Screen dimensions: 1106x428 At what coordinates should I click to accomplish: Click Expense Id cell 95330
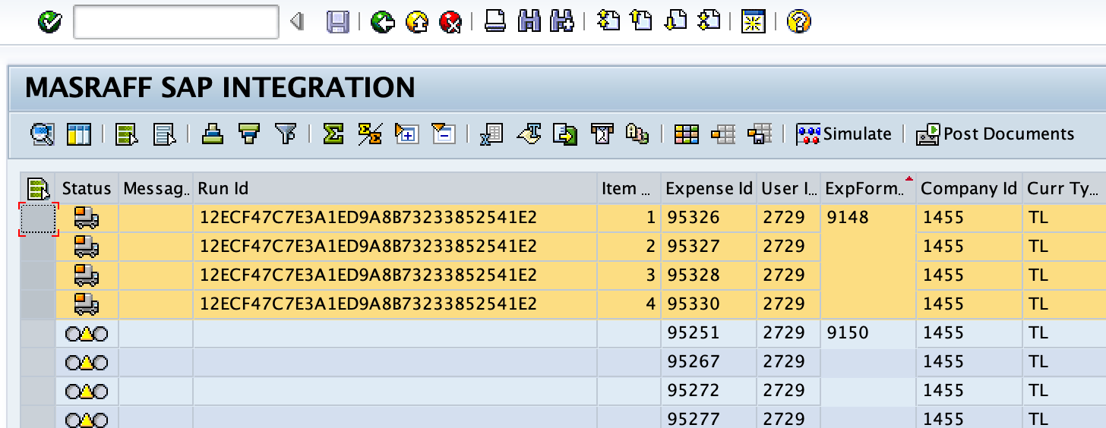709,304
